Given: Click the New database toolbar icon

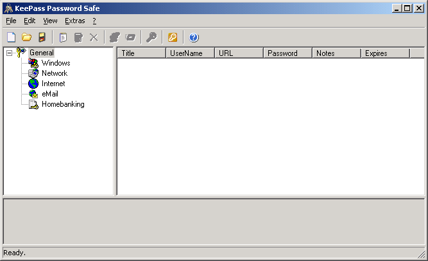Looking at the screenshot, I should (11, 37).
